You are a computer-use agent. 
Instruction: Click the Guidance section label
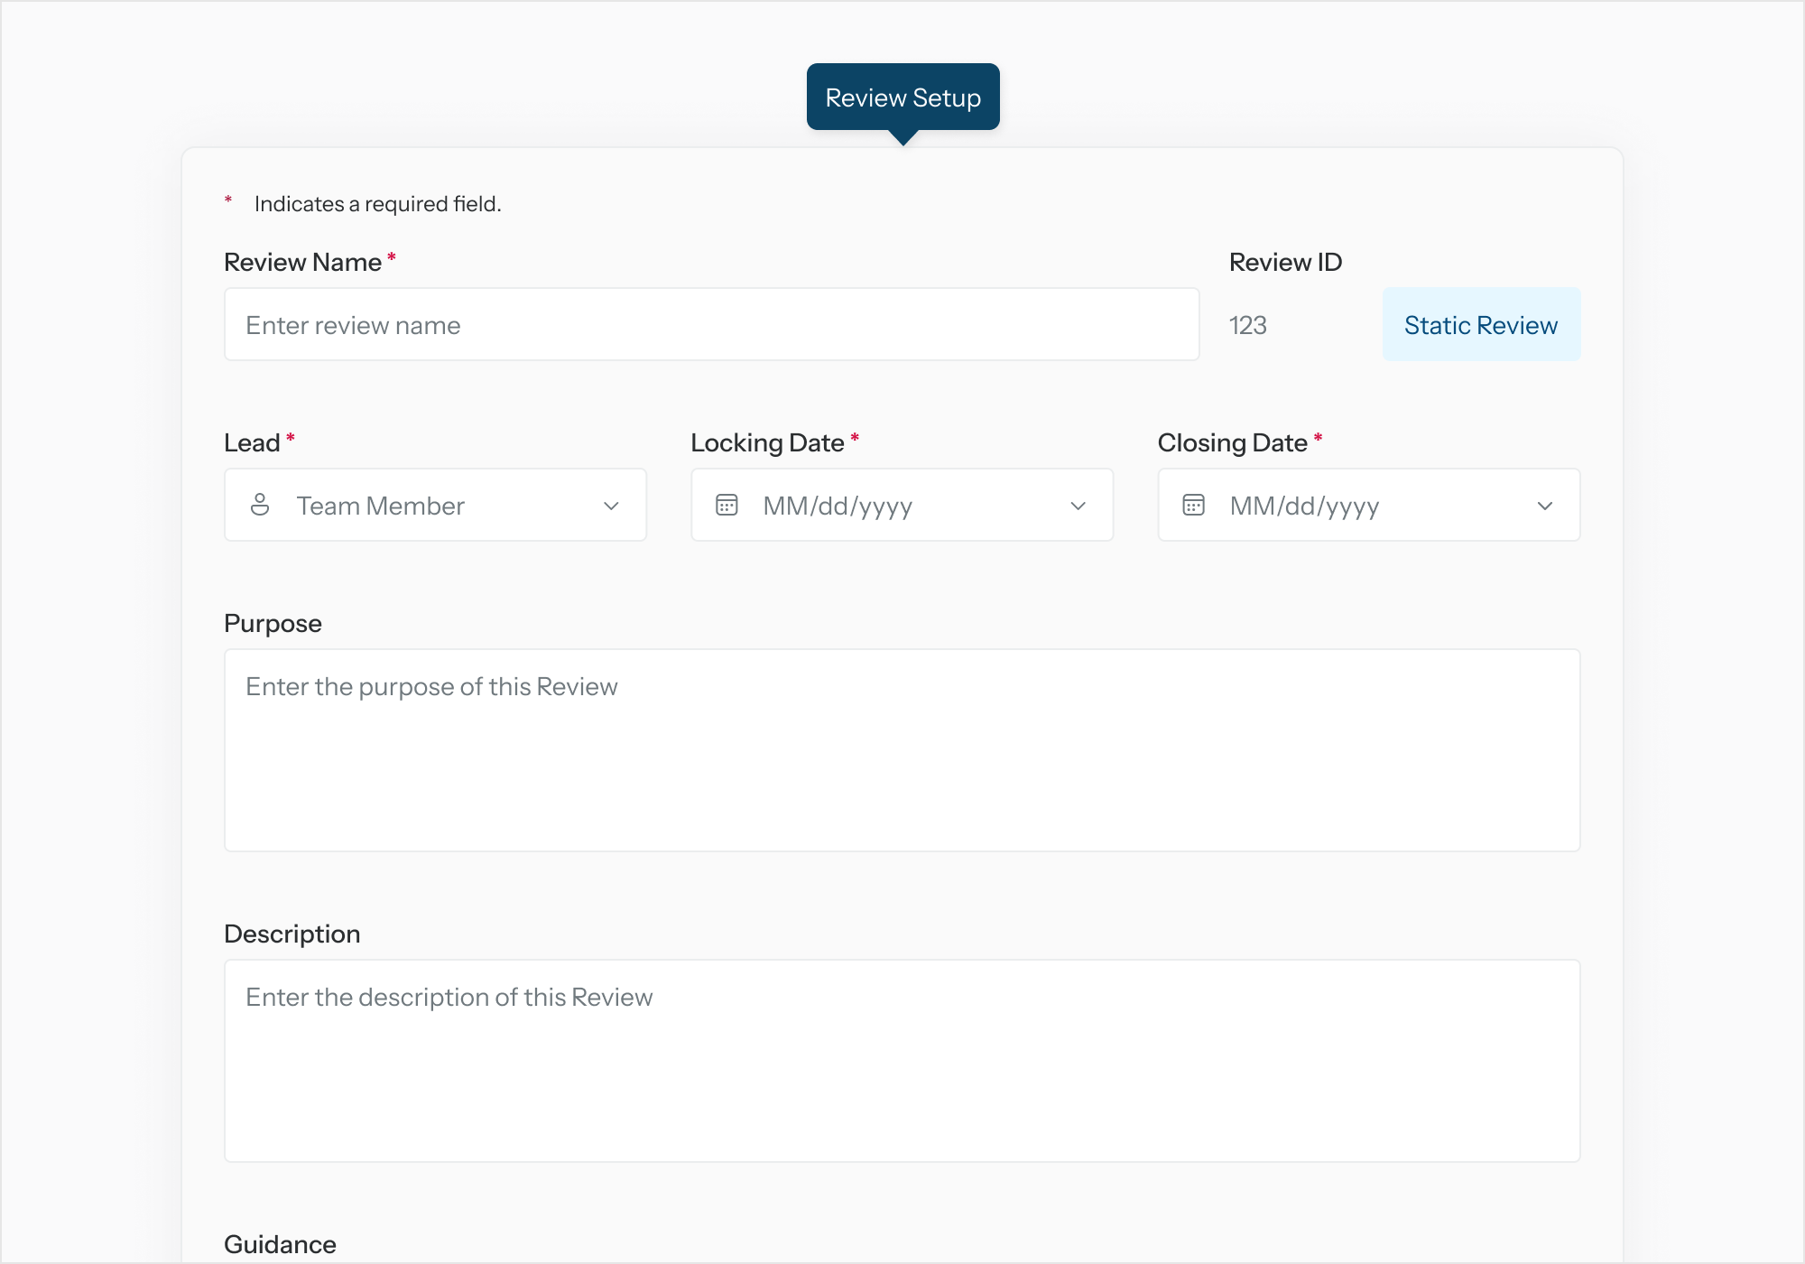point(280,1244)
